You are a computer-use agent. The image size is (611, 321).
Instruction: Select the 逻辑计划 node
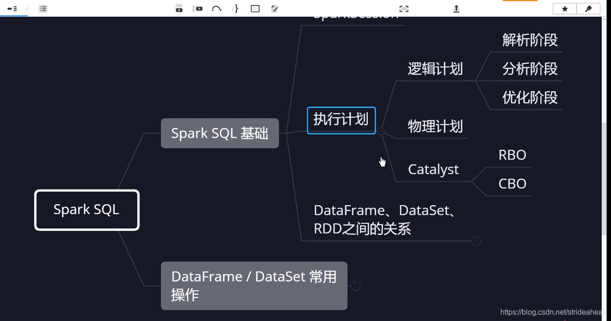[435, 69]
